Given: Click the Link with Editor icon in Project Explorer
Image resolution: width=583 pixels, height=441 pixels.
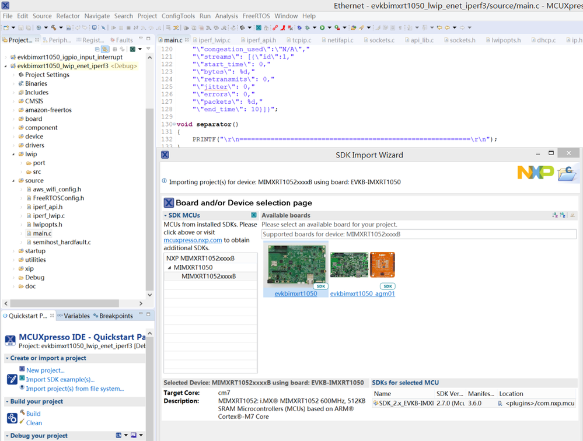Looking at the screenshot, I should [x=105, y=49].
